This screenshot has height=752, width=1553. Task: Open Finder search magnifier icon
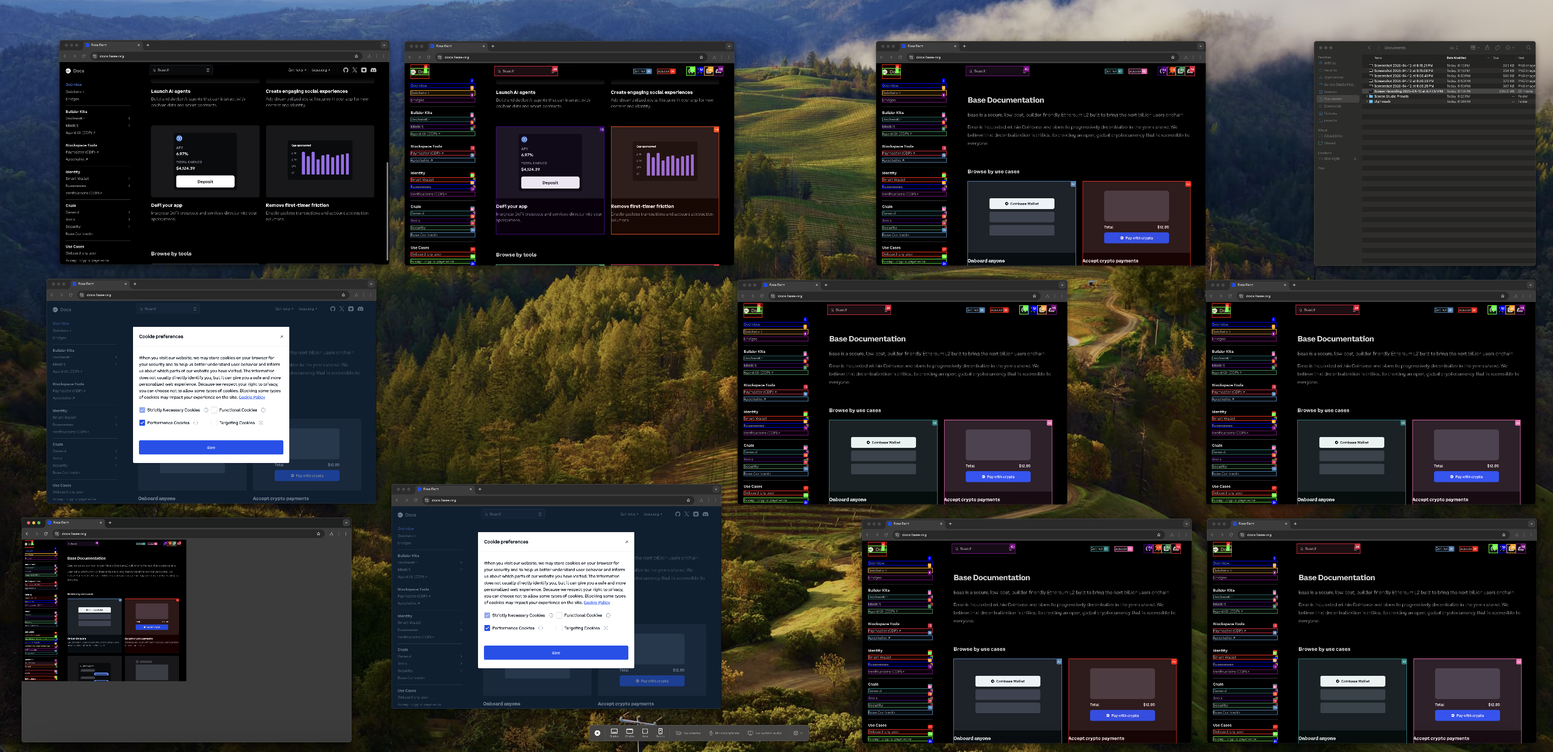point(1528,48)
